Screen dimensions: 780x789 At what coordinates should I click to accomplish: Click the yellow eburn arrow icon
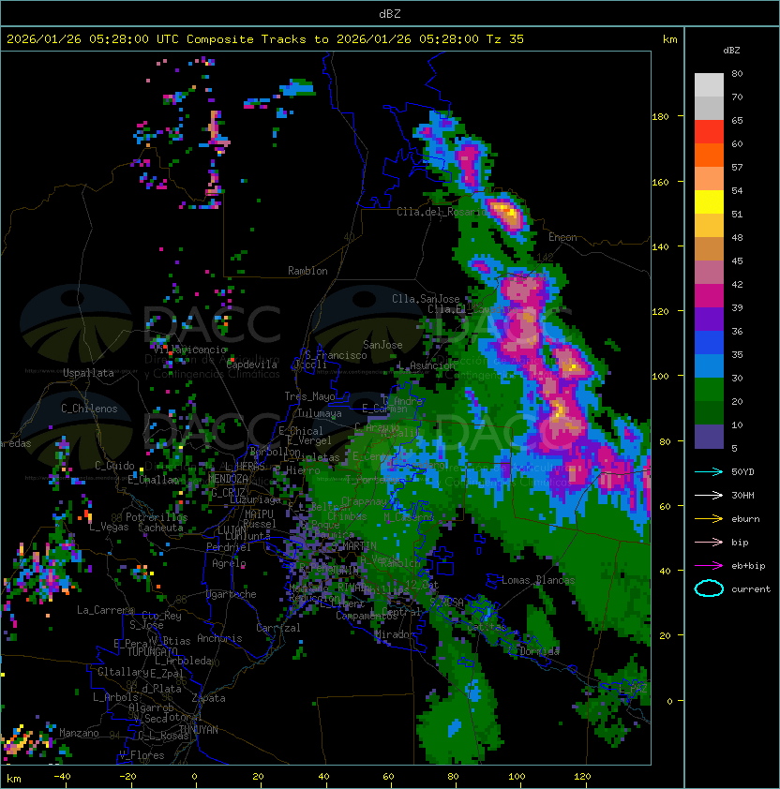tap(709, 519)
